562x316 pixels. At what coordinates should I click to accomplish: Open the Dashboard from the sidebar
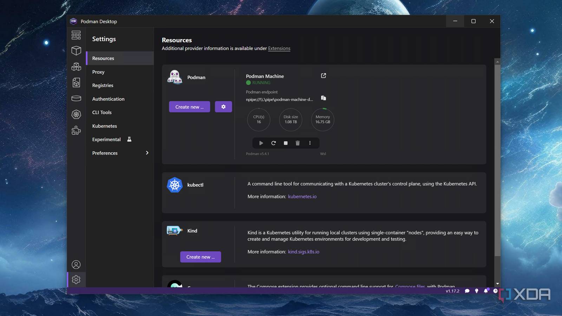pos(76,35)
